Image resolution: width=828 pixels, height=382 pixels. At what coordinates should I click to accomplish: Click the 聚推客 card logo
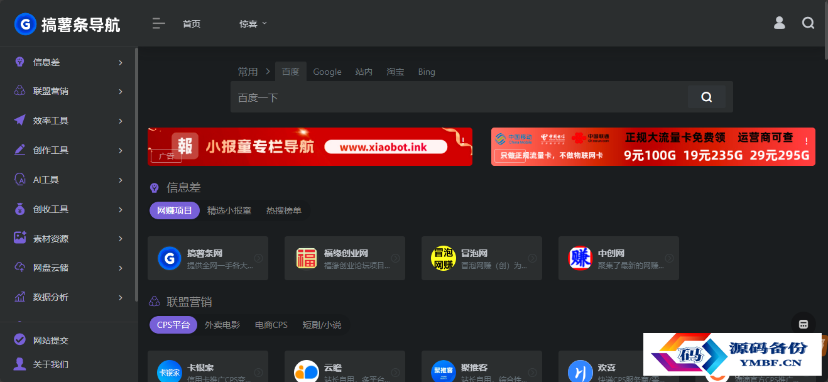444,373
